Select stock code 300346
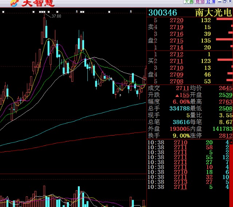233x207 pixels. coord(163,13)
